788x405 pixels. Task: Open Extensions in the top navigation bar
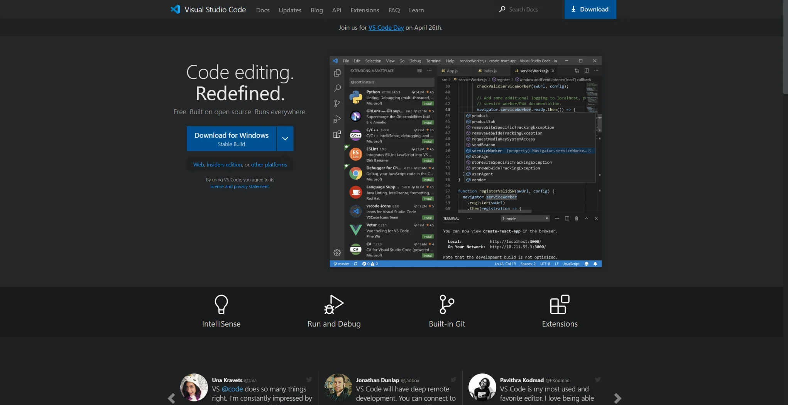click(365, 10)
